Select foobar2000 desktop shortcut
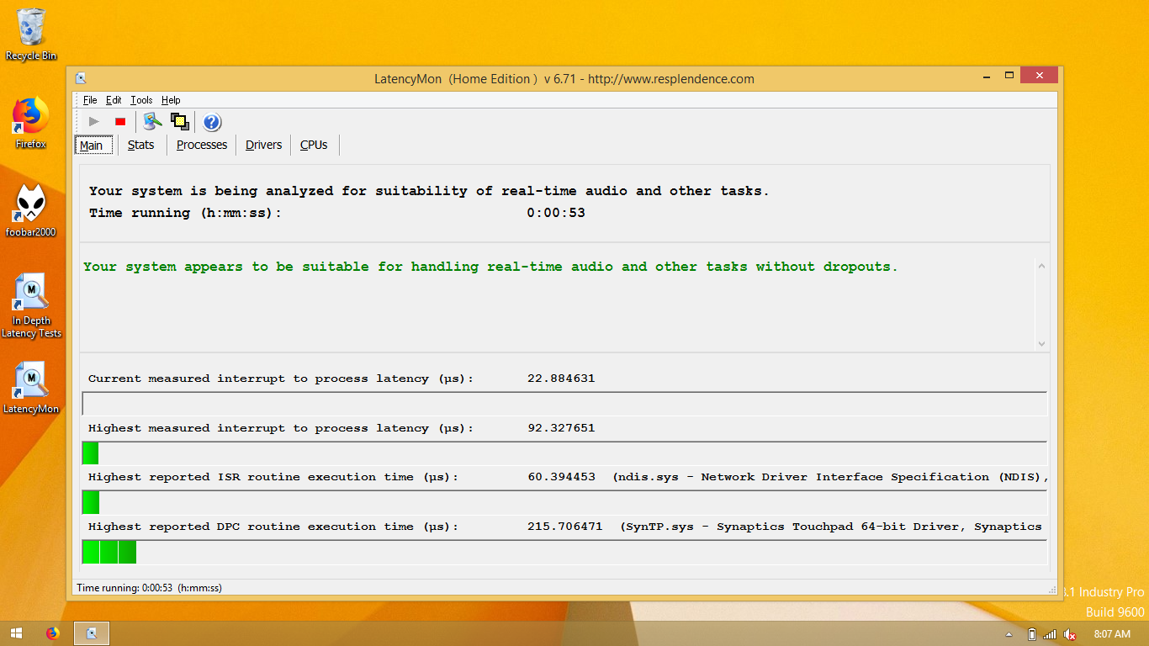Viewport: 1149px width, 646px height. pyautogui.click(x=31, y=211)
